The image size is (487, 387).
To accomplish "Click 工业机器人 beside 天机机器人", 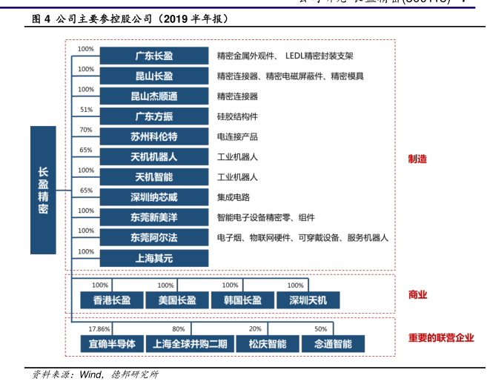I will 237,157.
